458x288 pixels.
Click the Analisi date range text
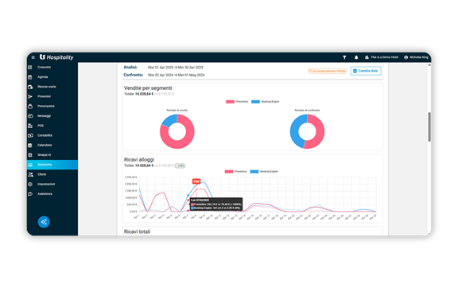[176, 68]
